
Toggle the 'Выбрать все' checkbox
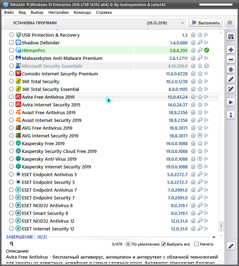(x=164, y=244)
